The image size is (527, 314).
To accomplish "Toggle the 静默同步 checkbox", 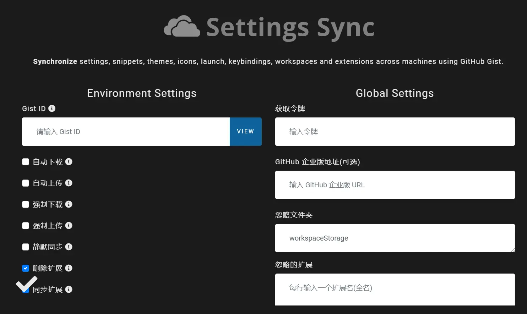I will click(x=26, y=247).
